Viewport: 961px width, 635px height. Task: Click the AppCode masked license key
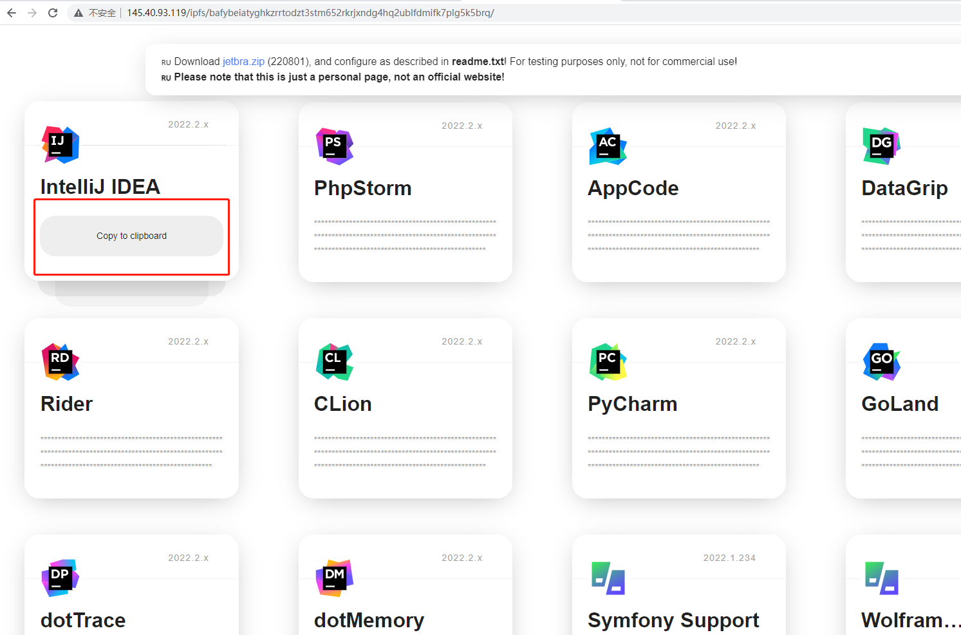[x=678, y=235]
